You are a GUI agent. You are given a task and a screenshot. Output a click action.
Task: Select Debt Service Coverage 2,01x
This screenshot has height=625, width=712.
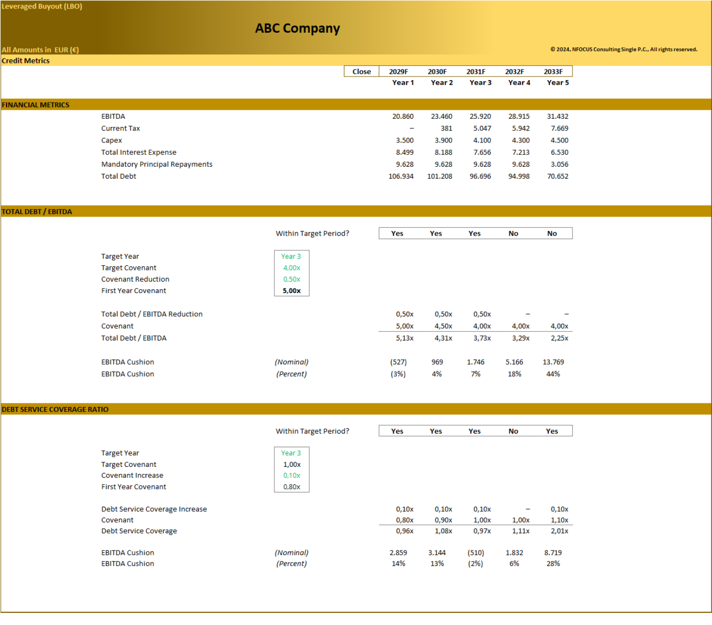tap(559, 531)
